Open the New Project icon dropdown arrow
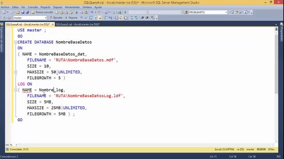Image resolution: width=284 pixels, height=159 pixels. [8, 12]
